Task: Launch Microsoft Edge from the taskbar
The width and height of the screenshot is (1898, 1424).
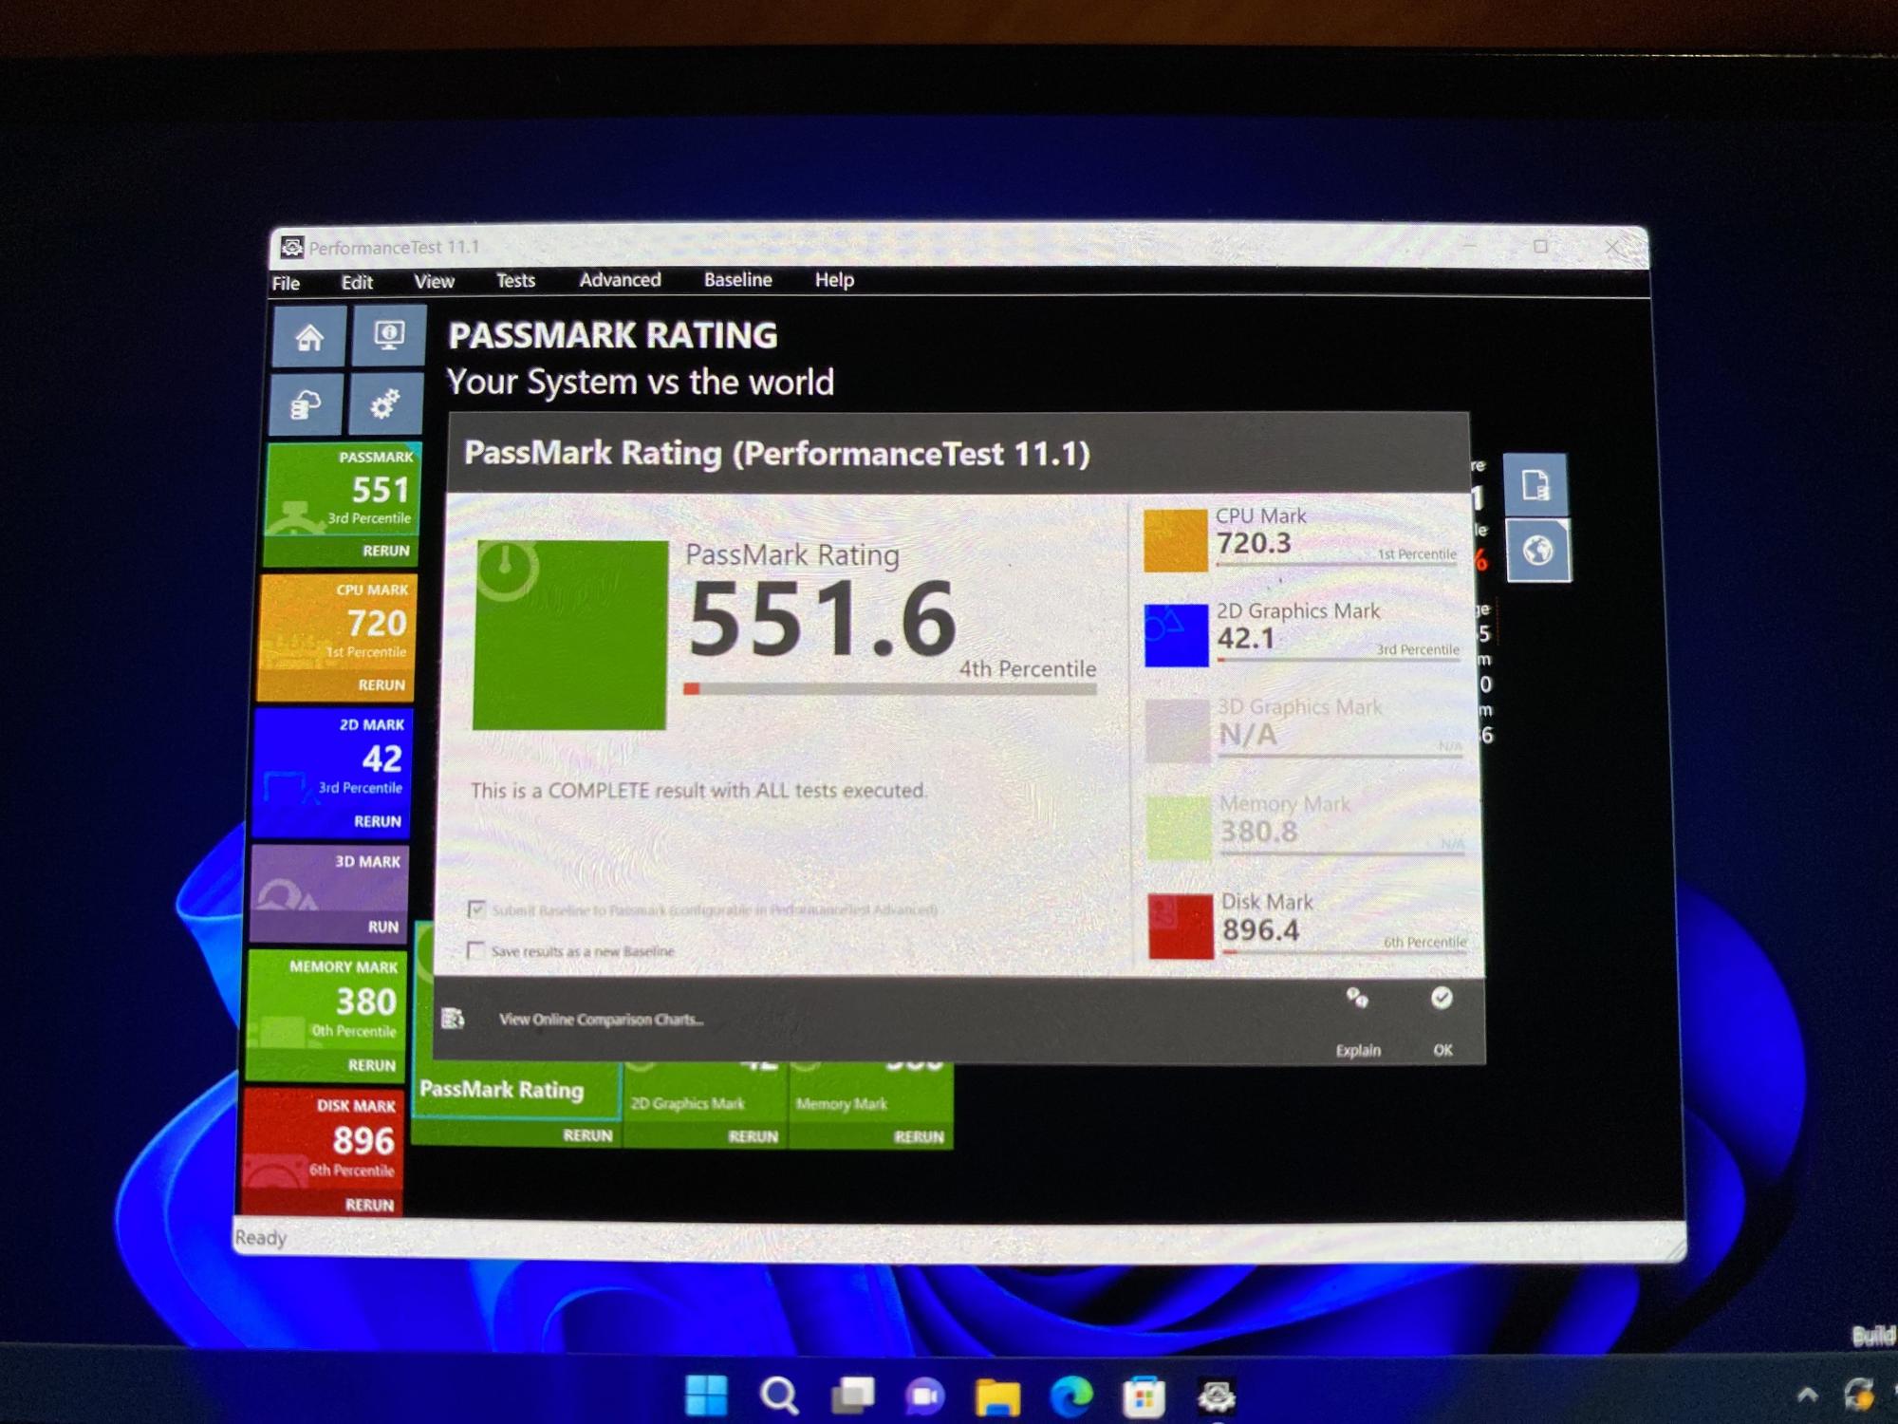Action: point(1071,1396)
